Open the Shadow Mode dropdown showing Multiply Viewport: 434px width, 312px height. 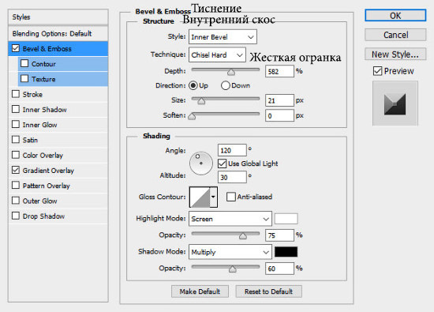(x=230, y=252)
